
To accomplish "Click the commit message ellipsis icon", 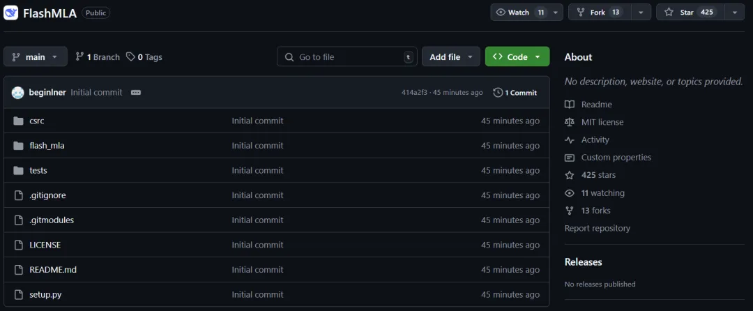I will [136, 93].
